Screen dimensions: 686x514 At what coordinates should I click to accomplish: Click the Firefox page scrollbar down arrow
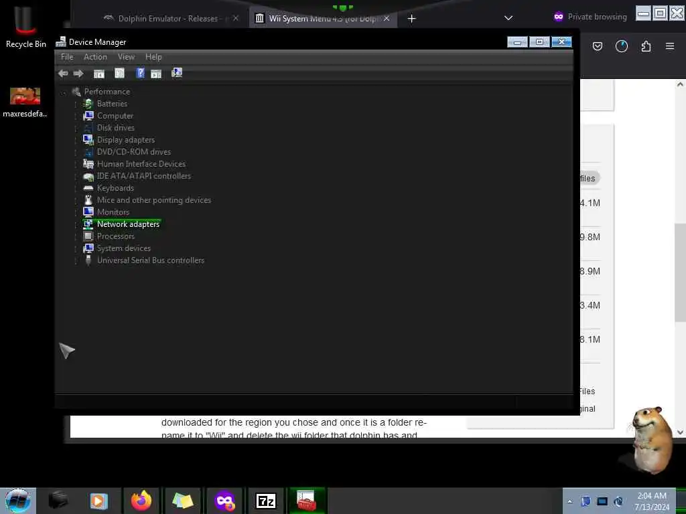[680, 432]
